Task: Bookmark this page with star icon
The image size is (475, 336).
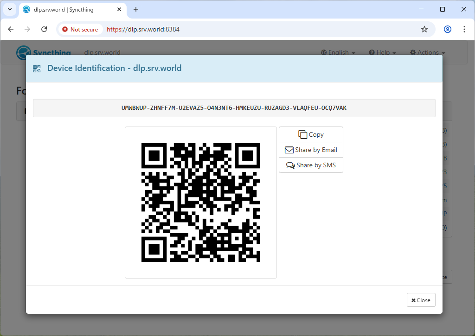Action: click(x=424, y=29)
